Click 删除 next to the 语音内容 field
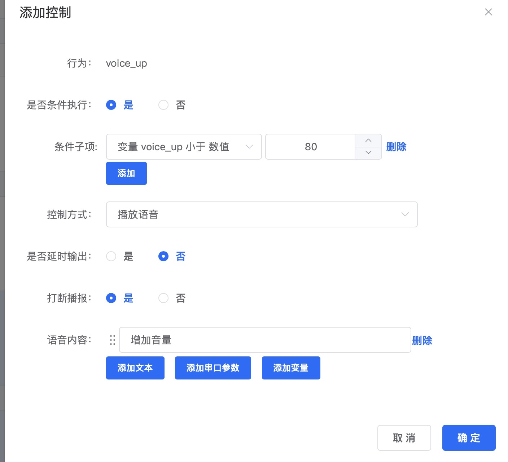This screenshot has width=508, height=462. 421,340
